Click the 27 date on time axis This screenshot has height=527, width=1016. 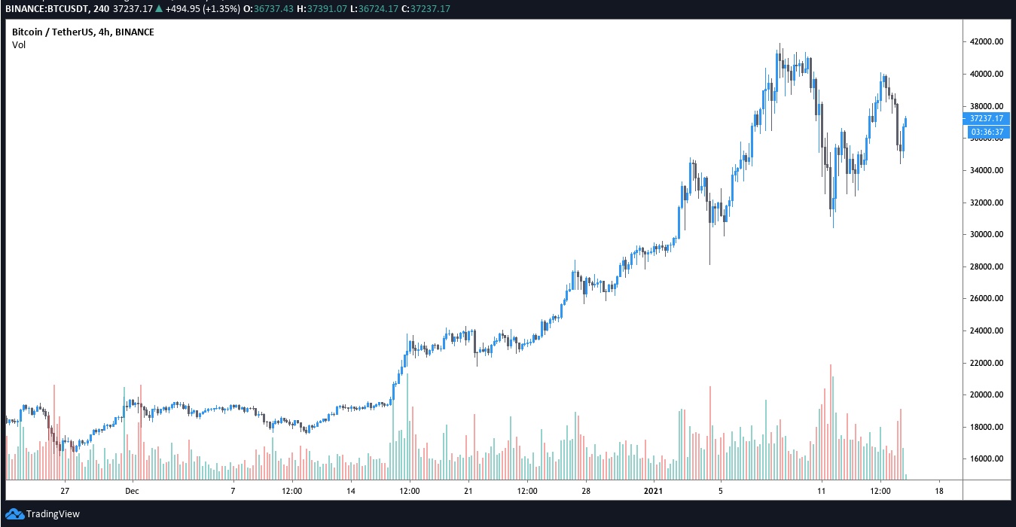pos(66,491)
